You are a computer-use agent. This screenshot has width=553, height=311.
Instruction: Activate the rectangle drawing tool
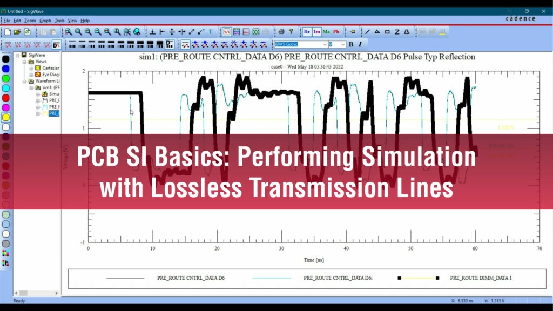coord(386,31)
